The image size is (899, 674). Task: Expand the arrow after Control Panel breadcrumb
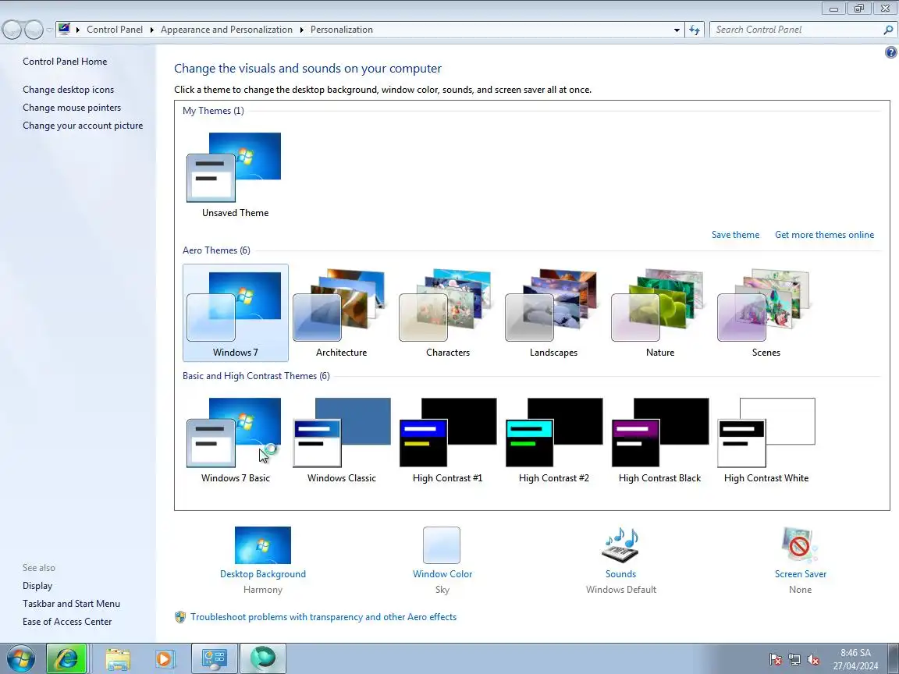coord(152,30)
